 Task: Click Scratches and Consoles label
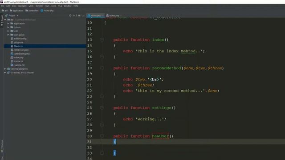(x=22, y=72)
